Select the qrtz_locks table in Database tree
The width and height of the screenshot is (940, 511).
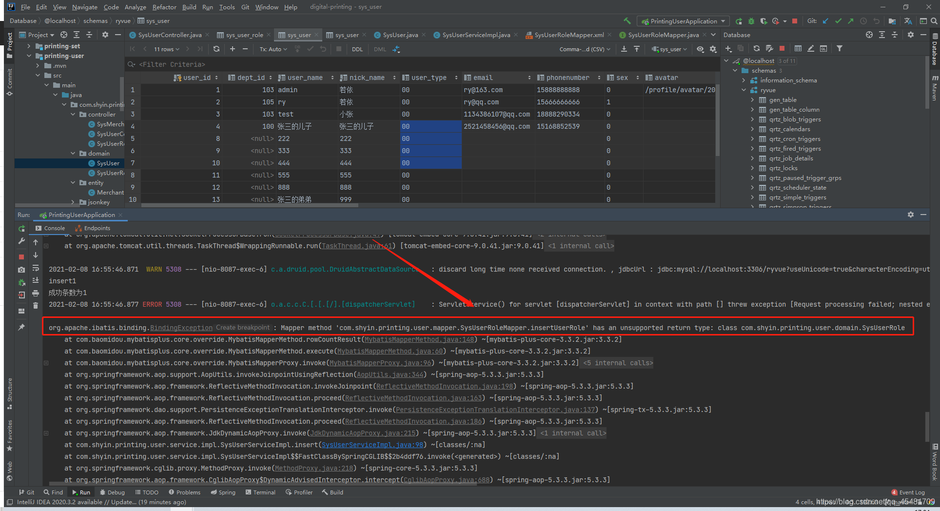point(783,168)
